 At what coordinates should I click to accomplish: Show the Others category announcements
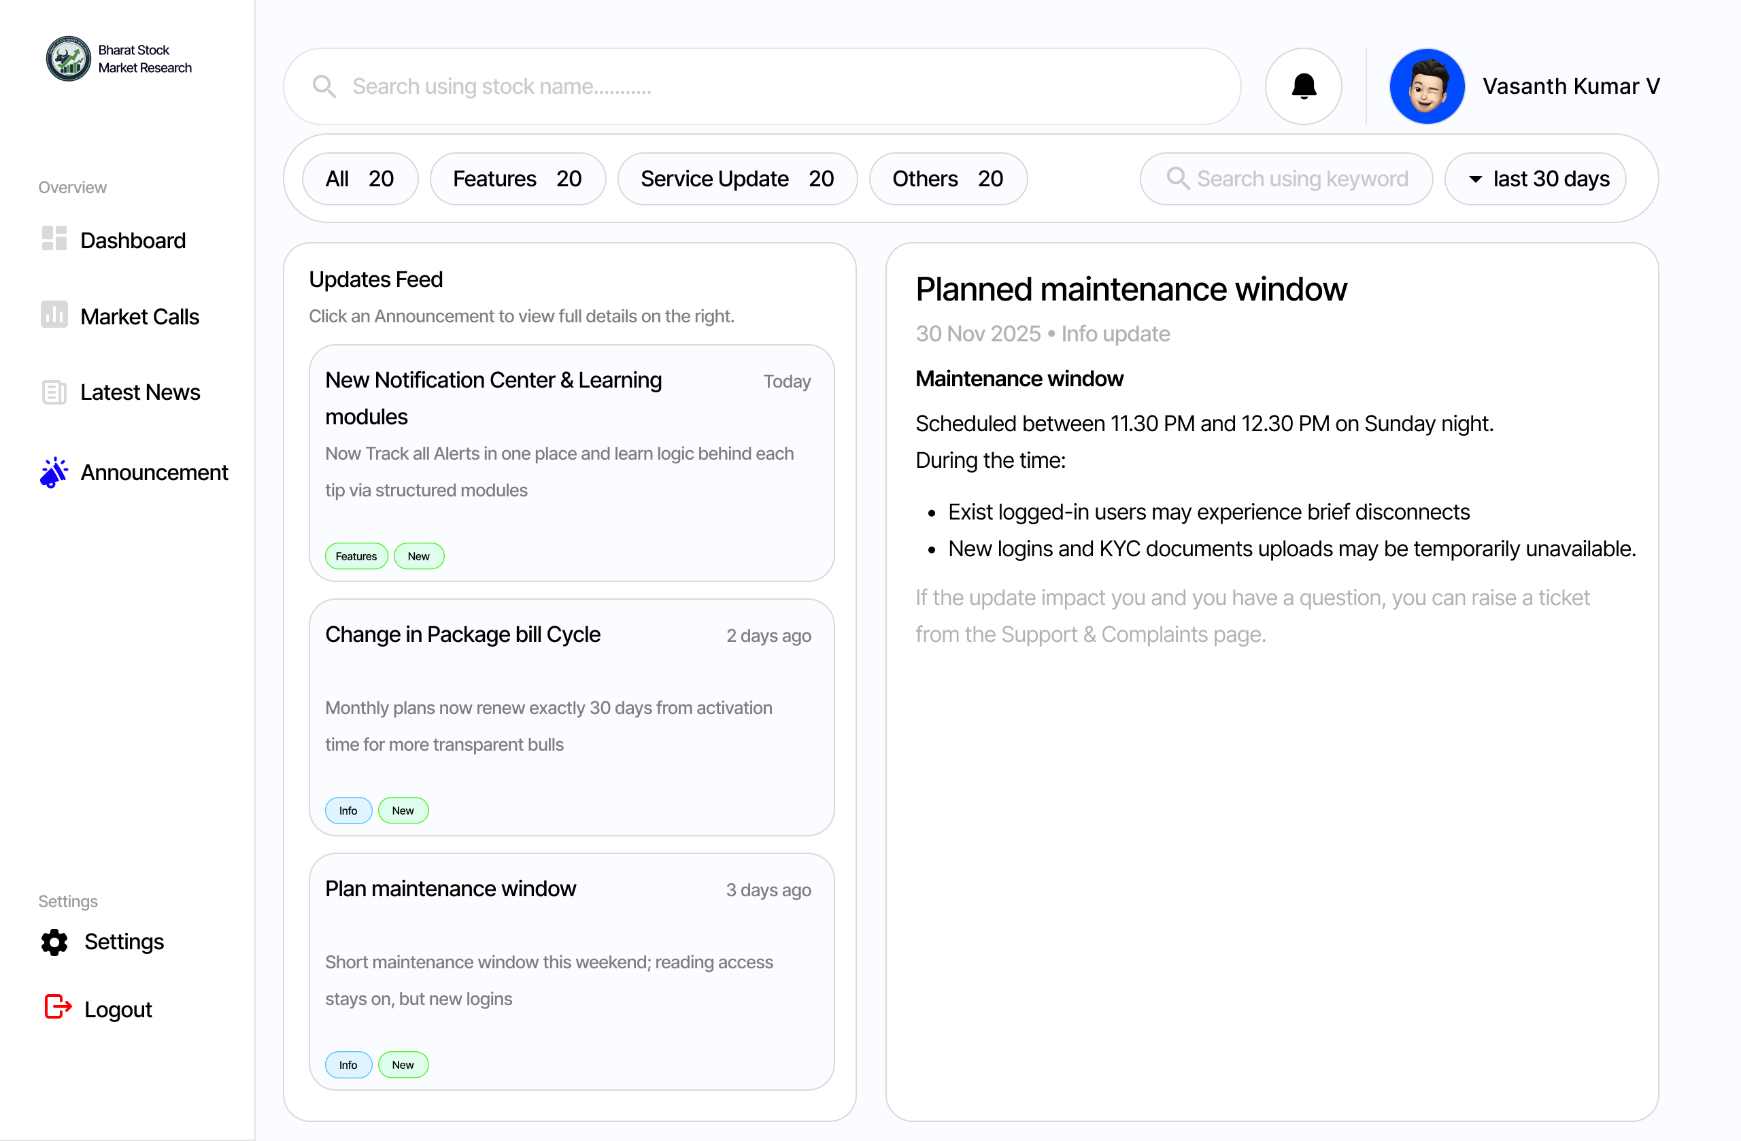pos(947,180)
